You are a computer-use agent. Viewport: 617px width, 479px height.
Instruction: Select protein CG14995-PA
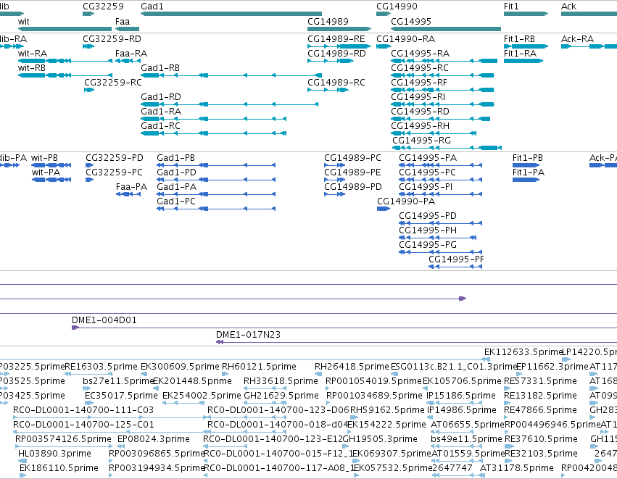(x=440, y=165)
